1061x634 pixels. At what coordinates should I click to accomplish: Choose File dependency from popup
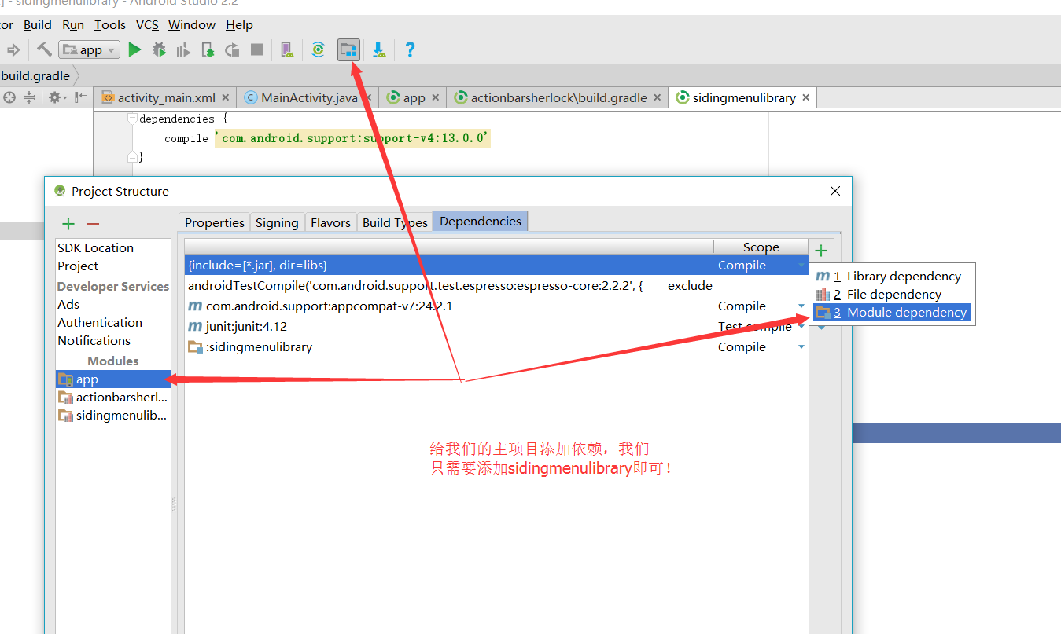click(892, 295)
